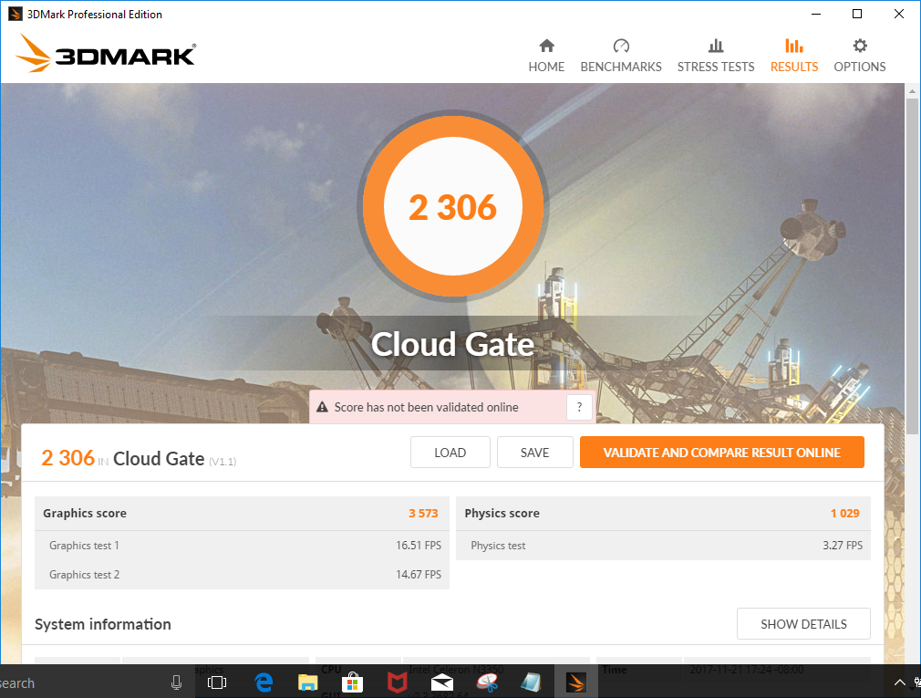The height and width of the screenshot is (698, 921).
Task: Open the blue notepad taskbar icon
Action: click(531, 682)
